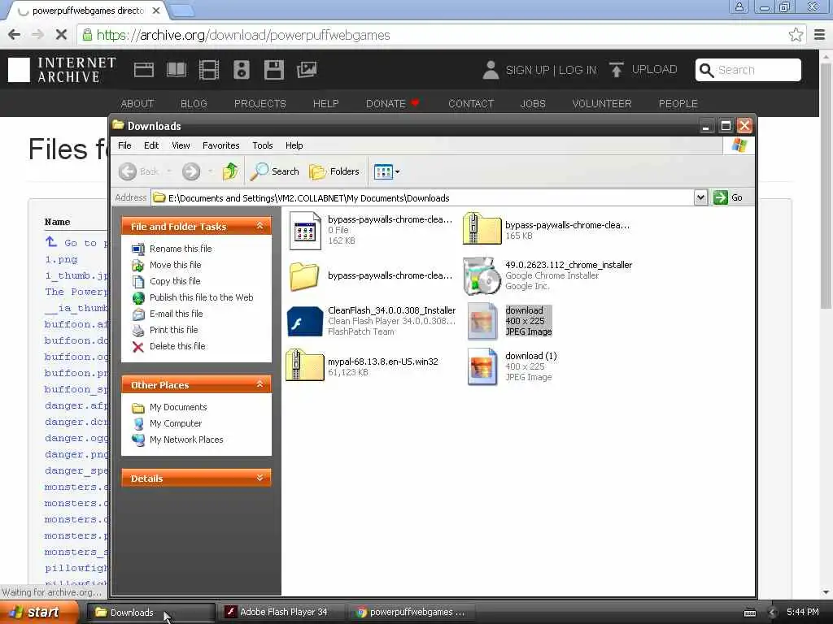
Task: Click the Internet Archive search box
Action: click(748, 70)
